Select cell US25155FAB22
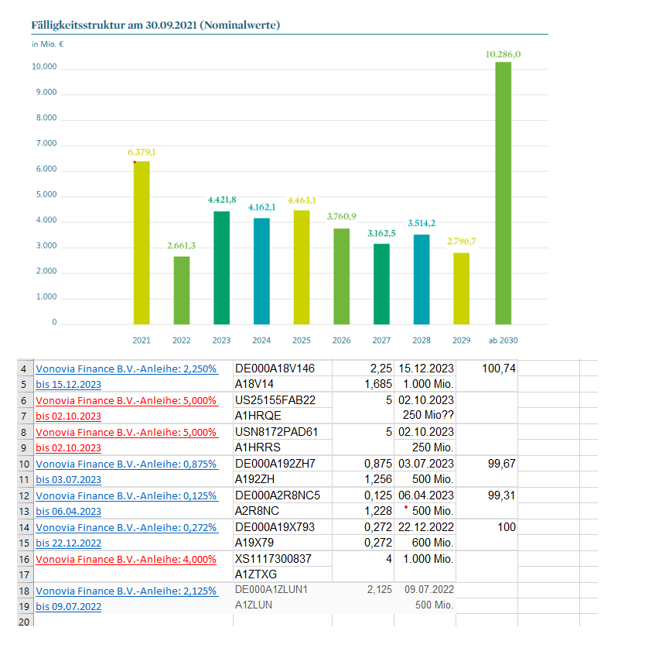This screenshot has height=665, width=652. [x=282, y=400]
